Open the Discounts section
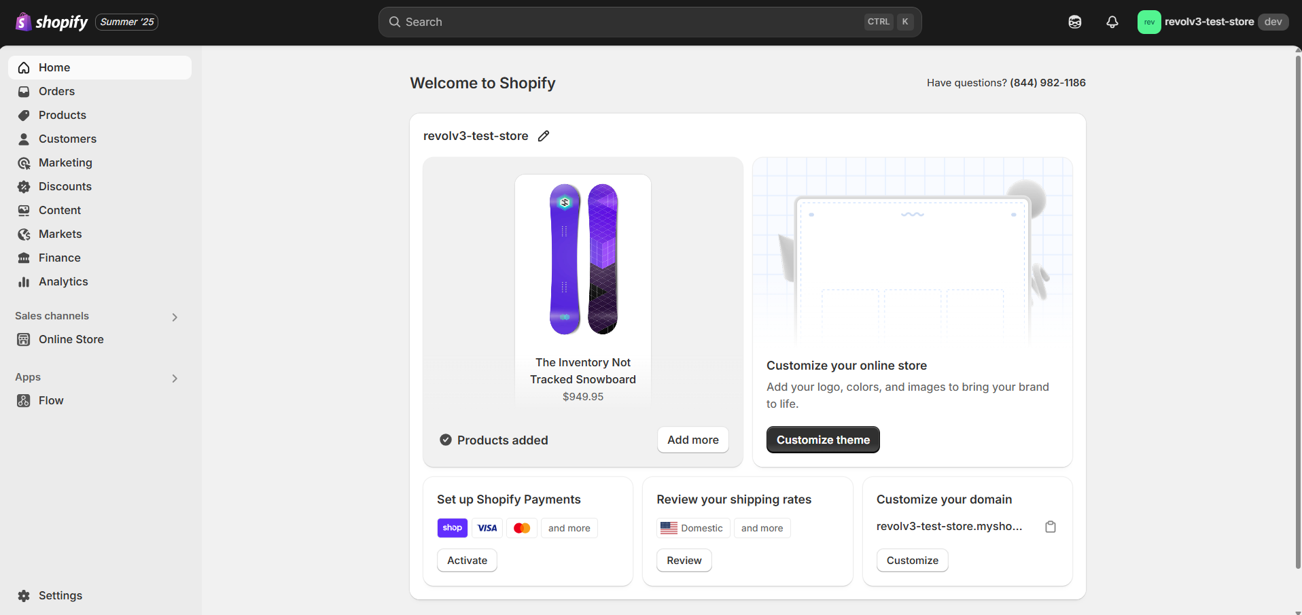This screenshot has height=615, width=1302. [x=66, y=186]
